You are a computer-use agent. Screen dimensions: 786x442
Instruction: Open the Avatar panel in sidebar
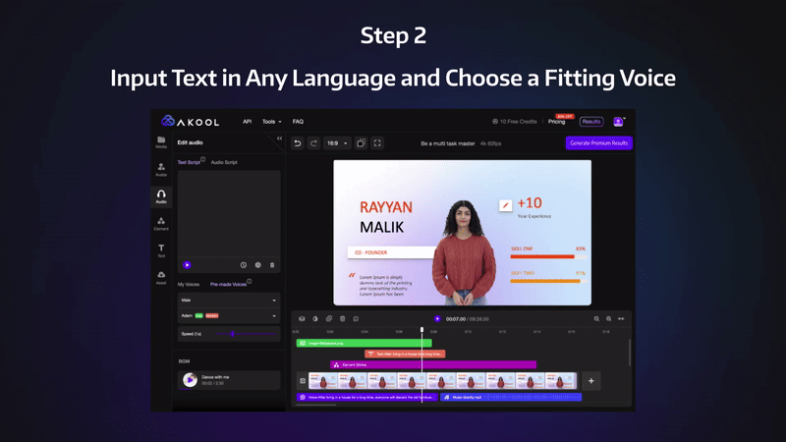click(x=161, y=170)
